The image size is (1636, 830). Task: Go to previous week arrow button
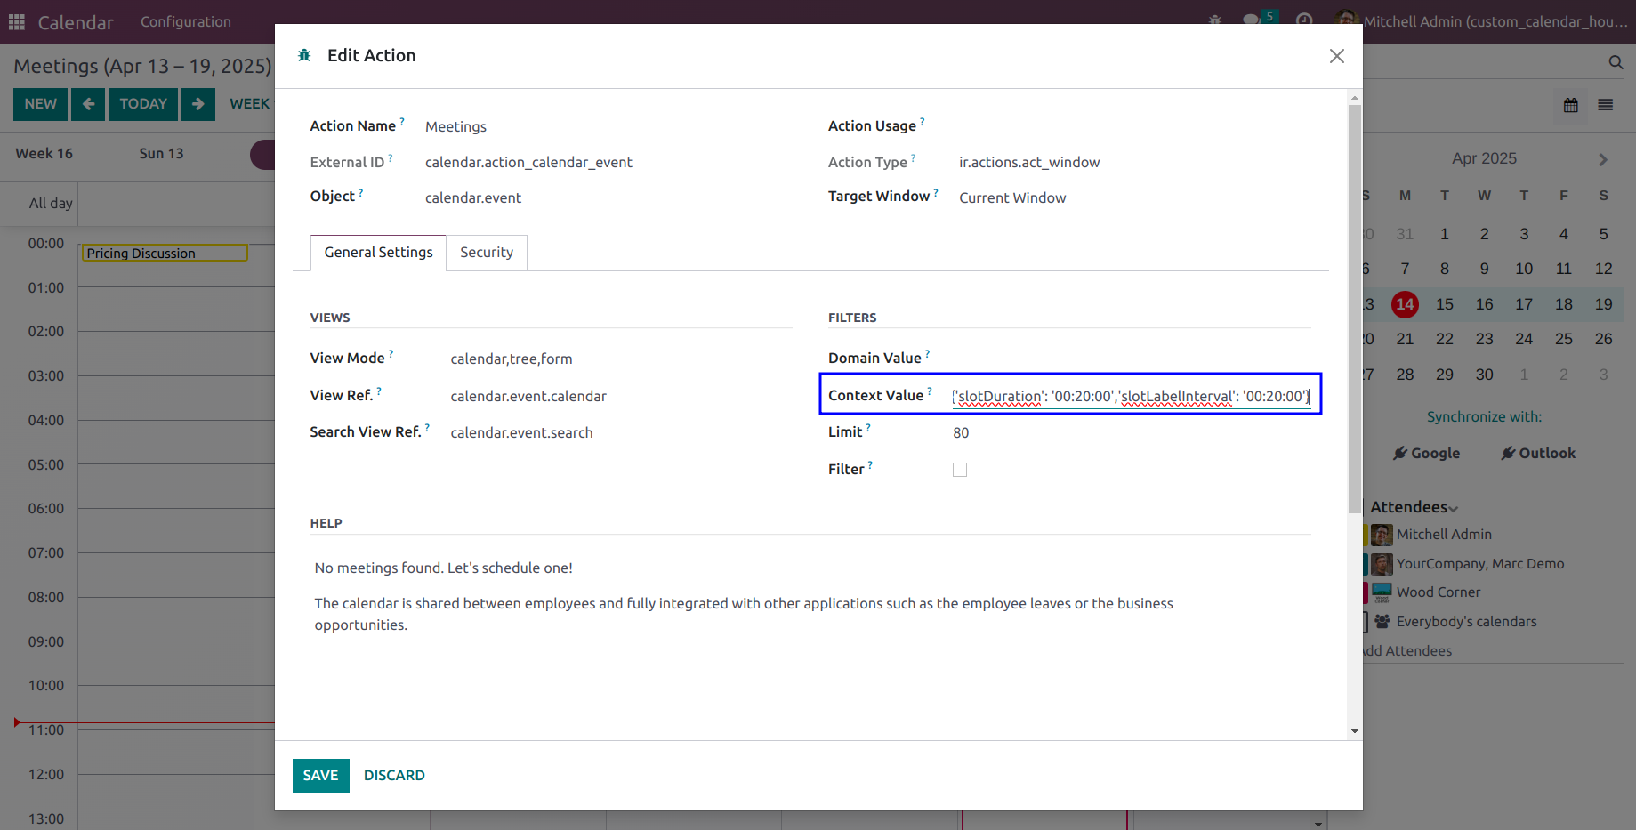(88, 104)
